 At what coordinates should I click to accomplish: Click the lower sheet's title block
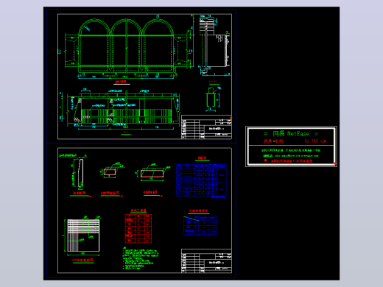206,261
